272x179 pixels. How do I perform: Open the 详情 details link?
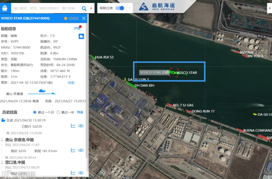(77, 28)
